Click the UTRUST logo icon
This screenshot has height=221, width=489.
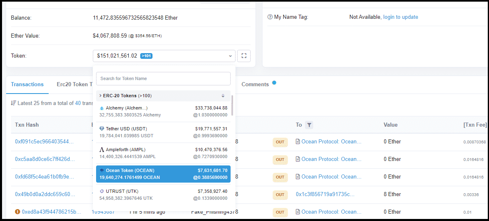tap(101, 191)
